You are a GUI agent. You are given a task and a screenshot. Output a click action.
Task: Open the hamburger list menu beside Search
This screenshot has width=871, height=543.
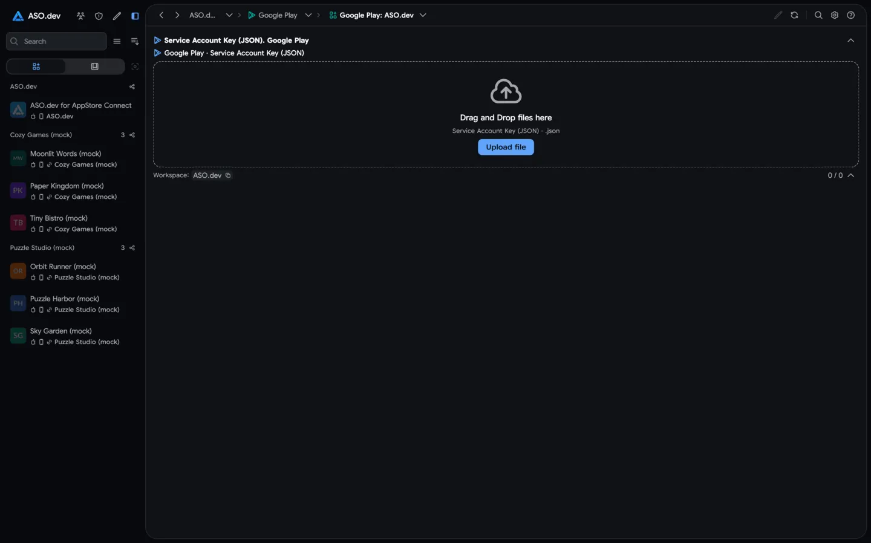117,41
